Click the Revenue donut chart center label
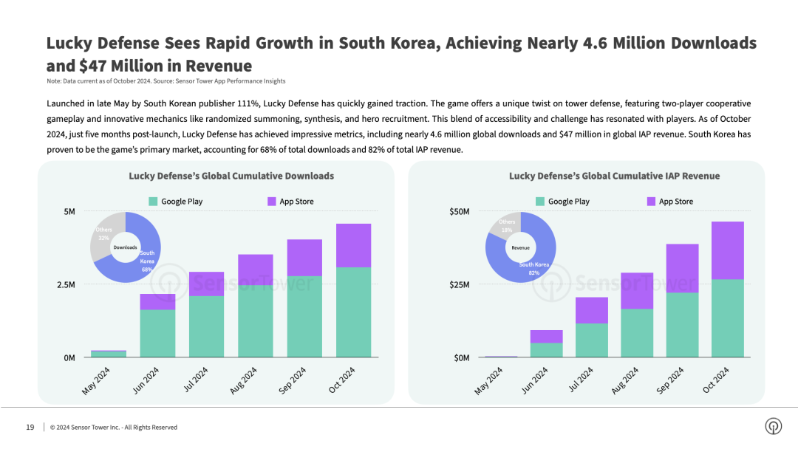 click(520, 247)
